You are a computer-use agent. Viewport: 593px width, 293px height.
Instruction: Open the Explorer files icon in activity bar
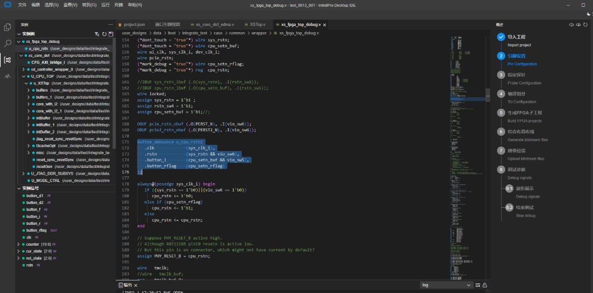tap(7, 27)
